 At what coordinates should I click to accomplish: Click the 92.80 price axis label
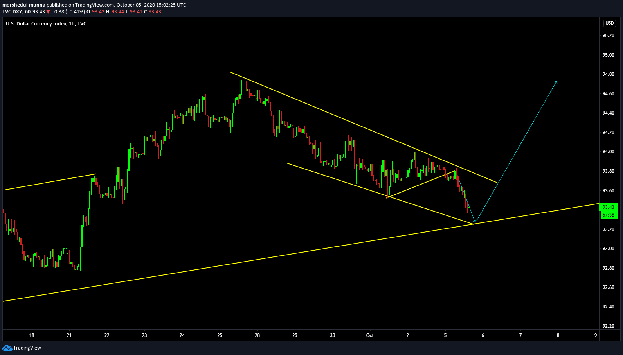pos(608,268)
